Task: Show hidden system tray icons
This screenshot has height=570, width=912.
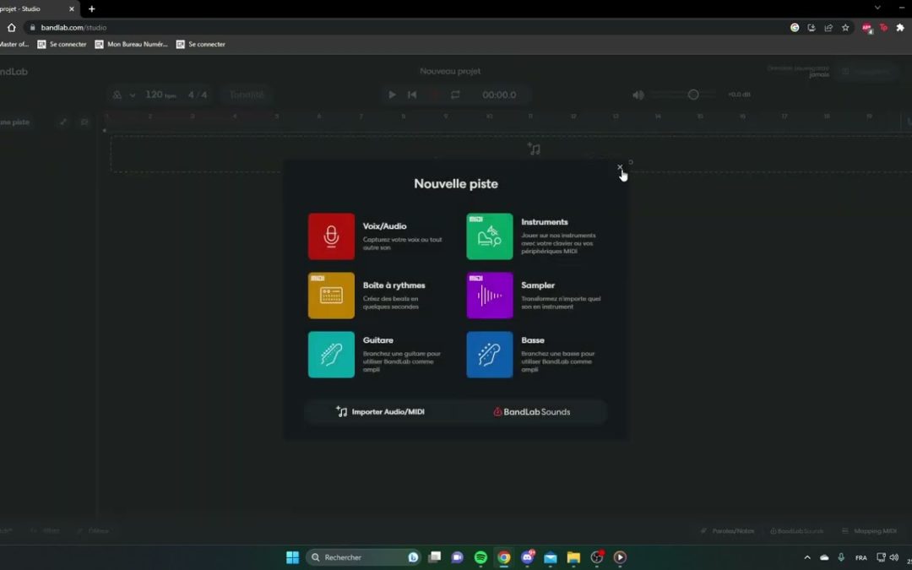Action: (806, 557)
